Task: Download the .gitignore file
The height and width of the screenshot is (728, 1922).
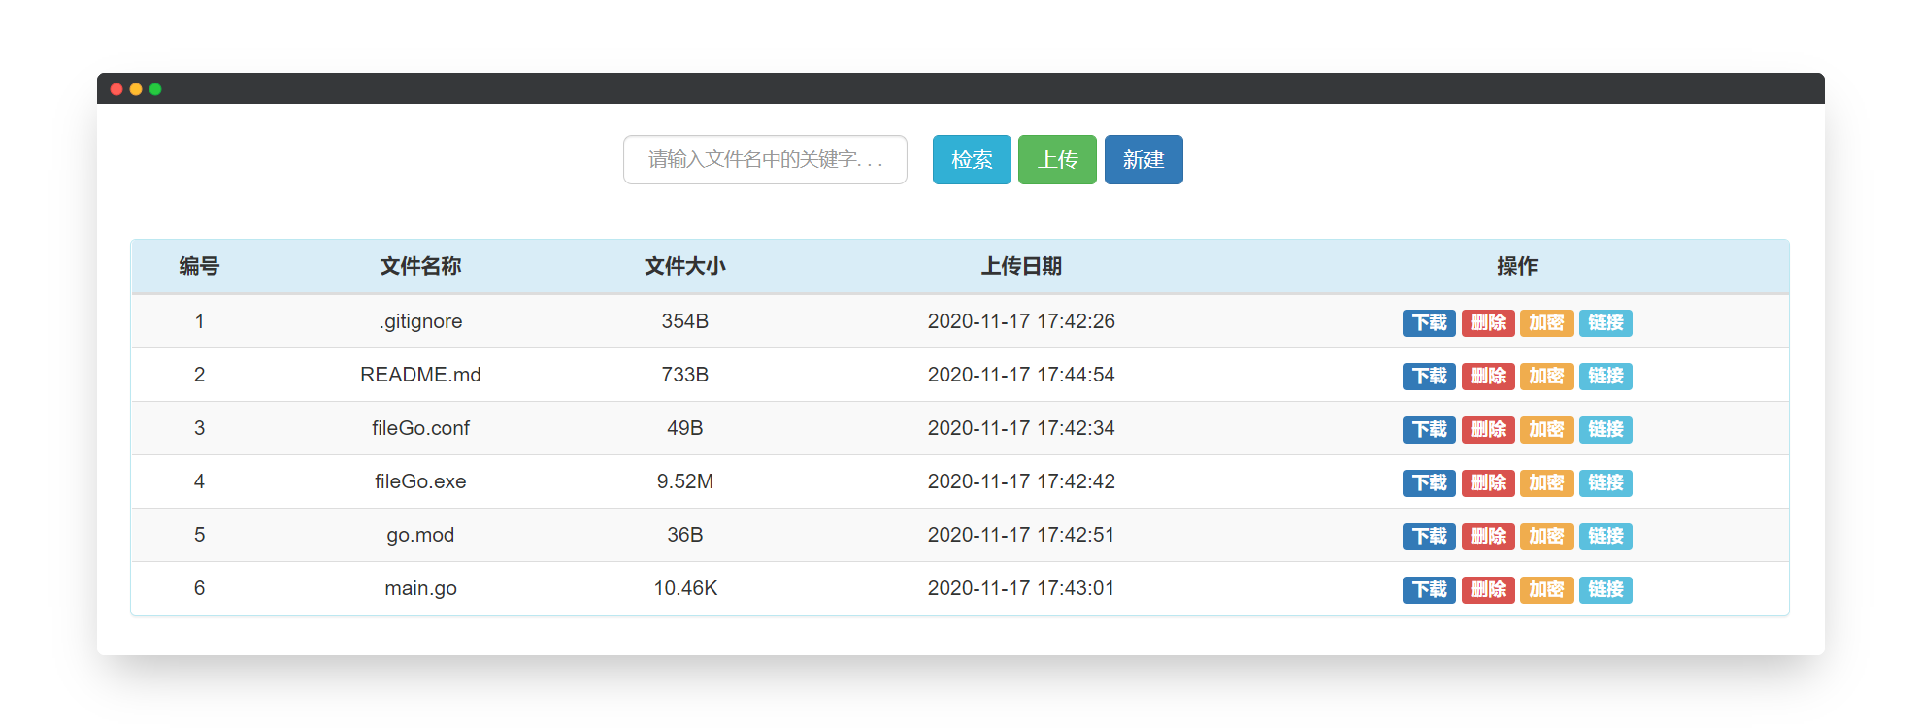Action: (1429, 322)
